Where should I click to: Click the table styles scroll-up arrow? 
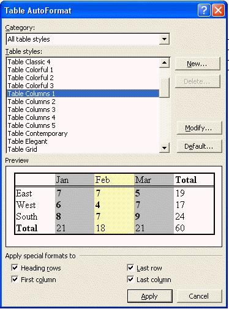pyautogui.click(x=164, y=62)
